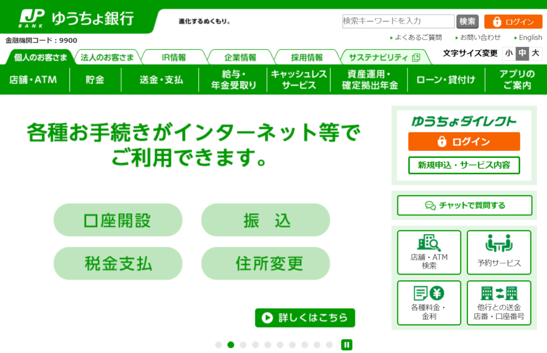
Task: Click 住所変更 pill in banner
Action: (x=266, y=263)
